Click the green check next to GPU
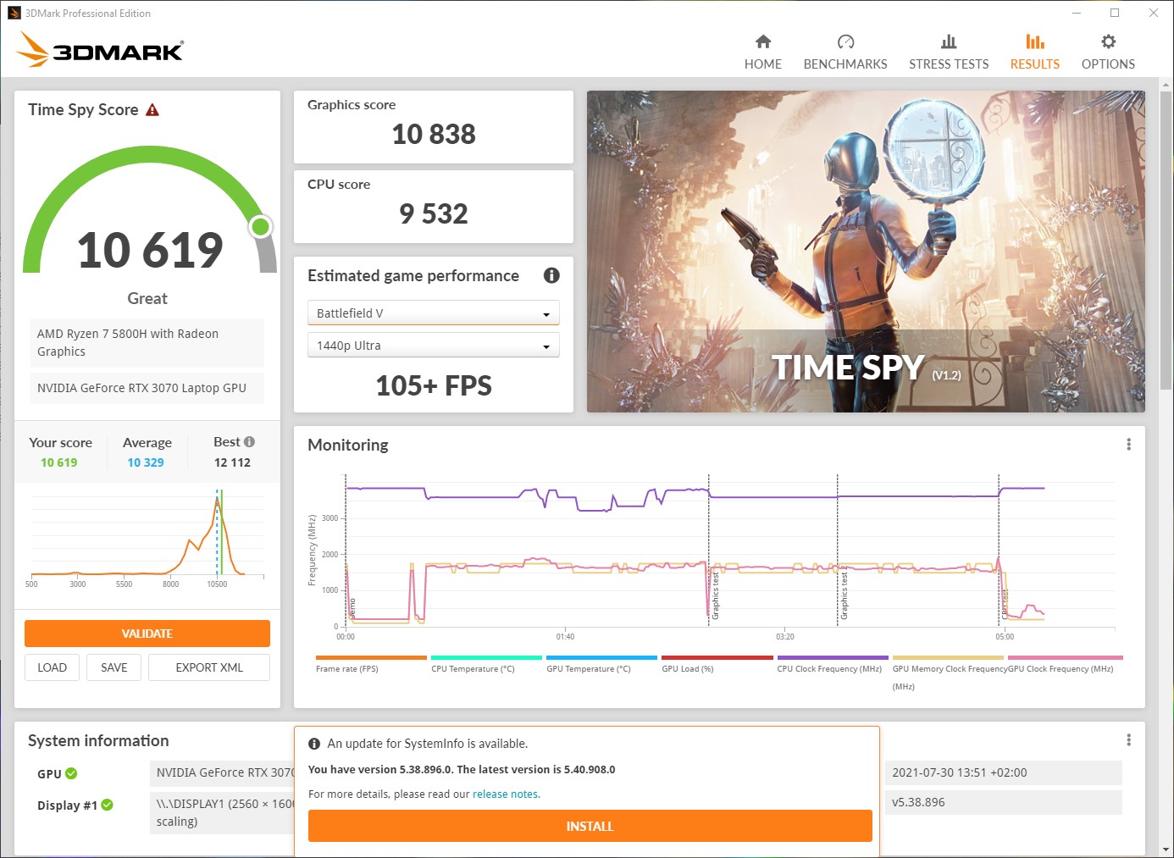The width and height of the screenshot is (1174, 858). click(x=71, y=773)
